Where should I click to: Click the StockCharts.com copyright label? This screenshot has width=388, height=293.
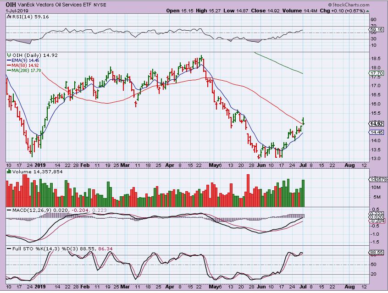[x=349, y=5]
